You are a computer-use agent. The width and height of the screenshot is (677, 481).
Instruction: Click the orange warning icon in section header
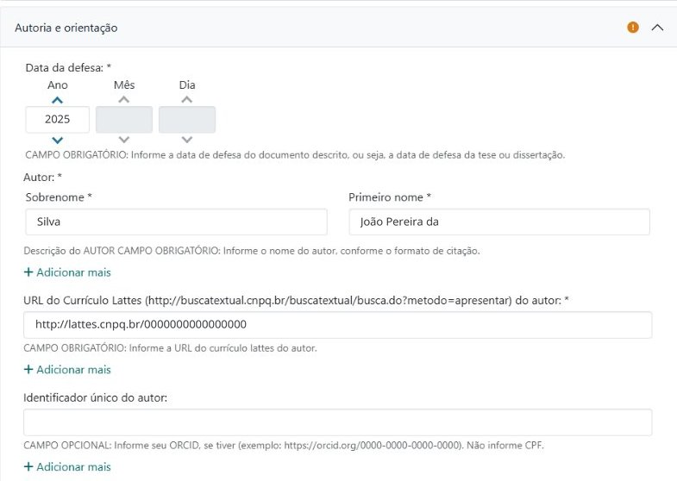(632, 28)
